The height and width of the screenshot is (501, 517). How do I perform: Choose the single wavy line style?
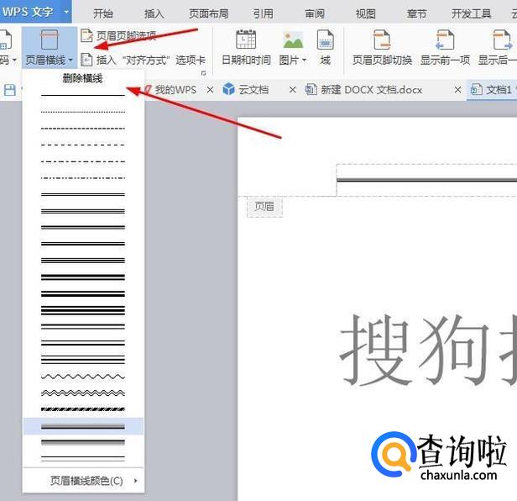click(x=83, y=377)
